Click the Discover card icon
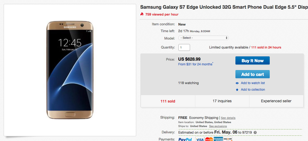 228,139
